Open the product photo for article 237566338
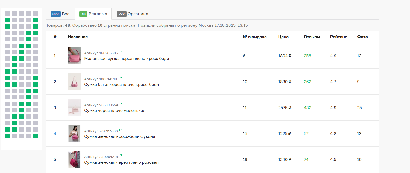 tap(74, 133)
